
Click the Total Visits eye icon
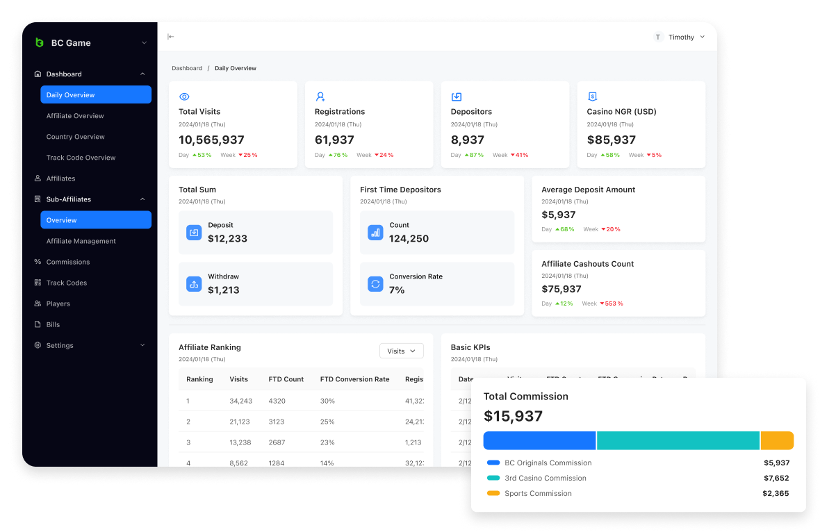(x=184, y=97)
